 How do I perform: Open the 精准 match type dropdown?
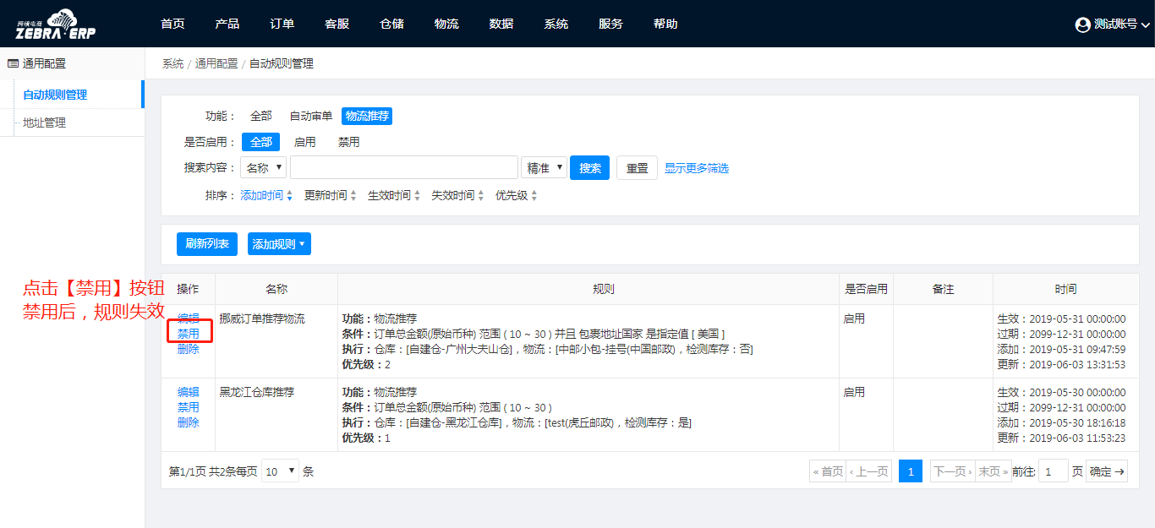point(544,167)
